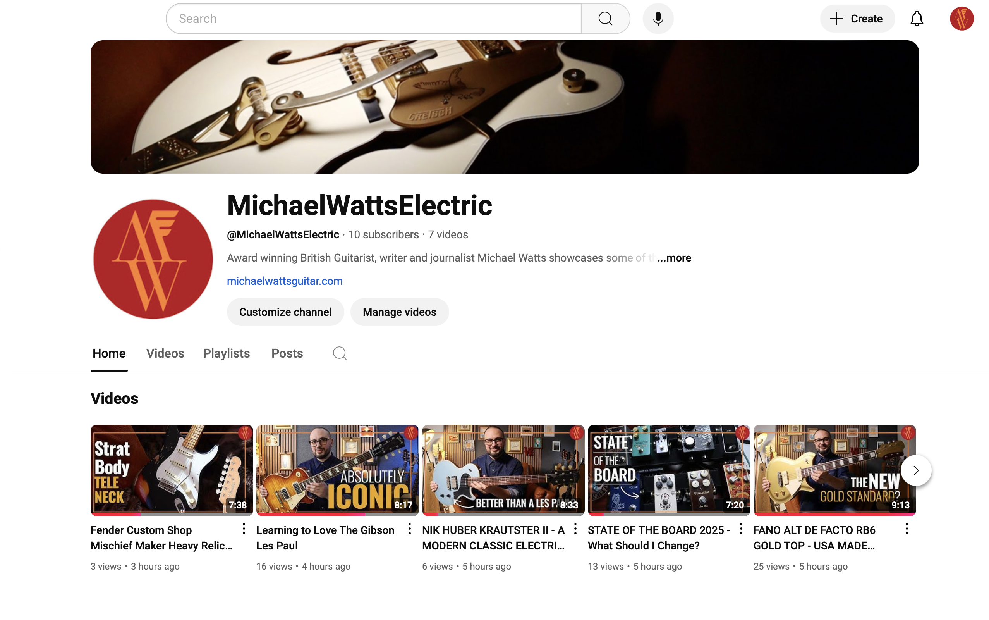Open options menu for Learning to Love Gibson video
Viewport: 989px width, 620px height.
[409, 529]
